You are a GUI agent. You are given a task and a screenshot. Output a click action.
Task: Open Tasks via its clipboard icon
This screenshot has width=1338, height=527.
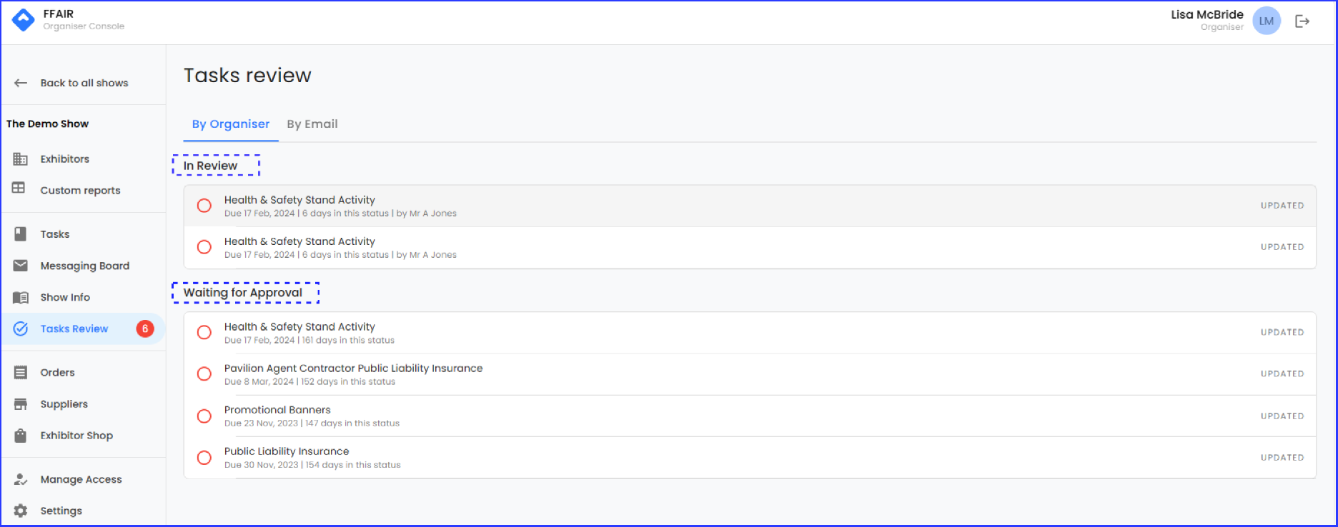21,234
